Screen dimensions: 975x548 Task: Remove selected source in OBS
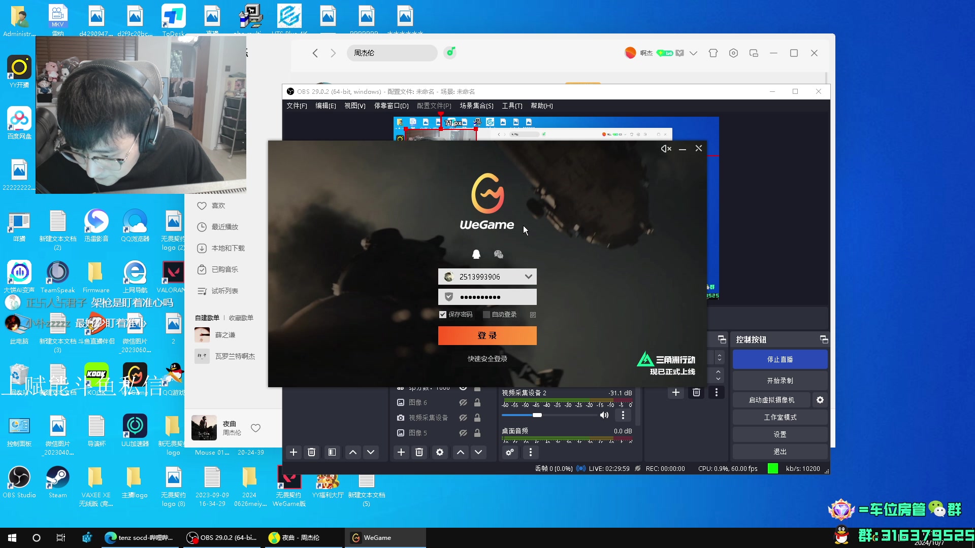[419, 452]
